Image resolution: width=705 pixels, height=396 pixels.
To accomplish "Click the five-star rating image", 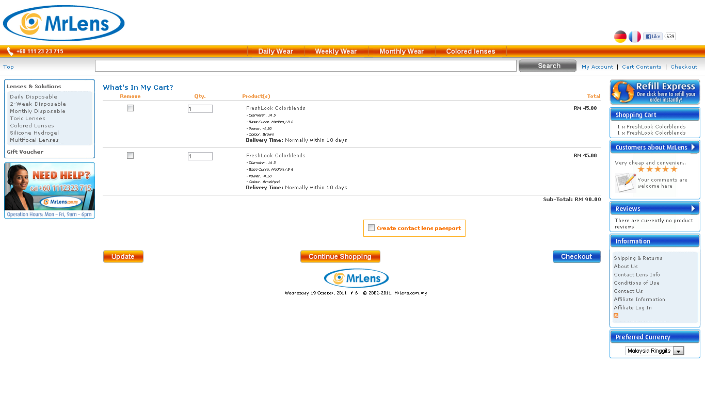I will click(657, 169).
